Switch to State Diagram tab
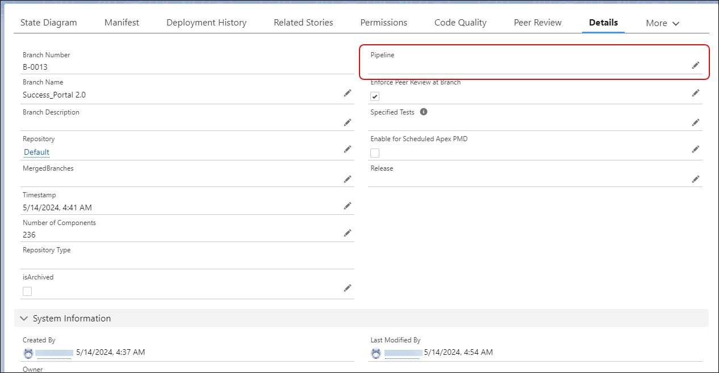 [x=49, y=23]
